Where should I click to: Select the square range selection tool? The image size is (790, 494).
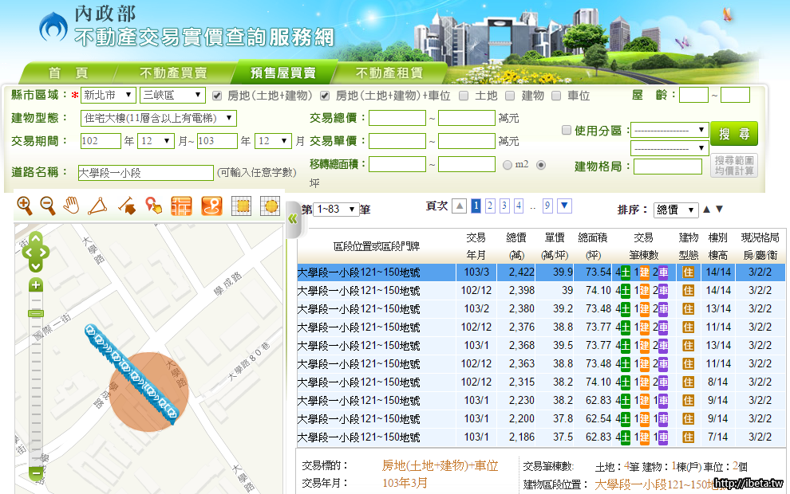click(x=242, y=206)
